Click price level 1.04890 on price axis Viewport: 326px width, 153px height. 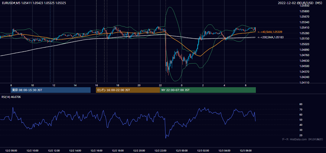[x=304, y=50]
